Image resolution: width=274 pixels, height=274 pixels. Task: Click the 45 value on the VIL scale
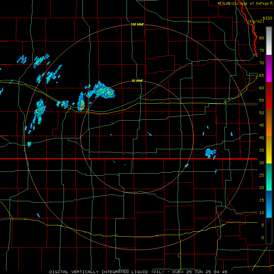tap(262, 125)
